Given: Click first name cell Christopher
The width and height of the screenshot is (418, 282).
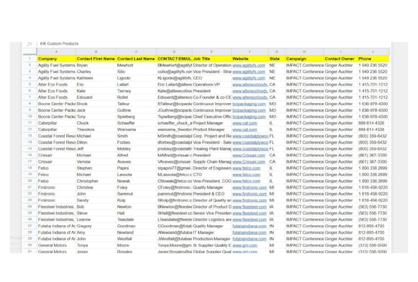Looking at the screenshot, I should [x=96, y=181].
